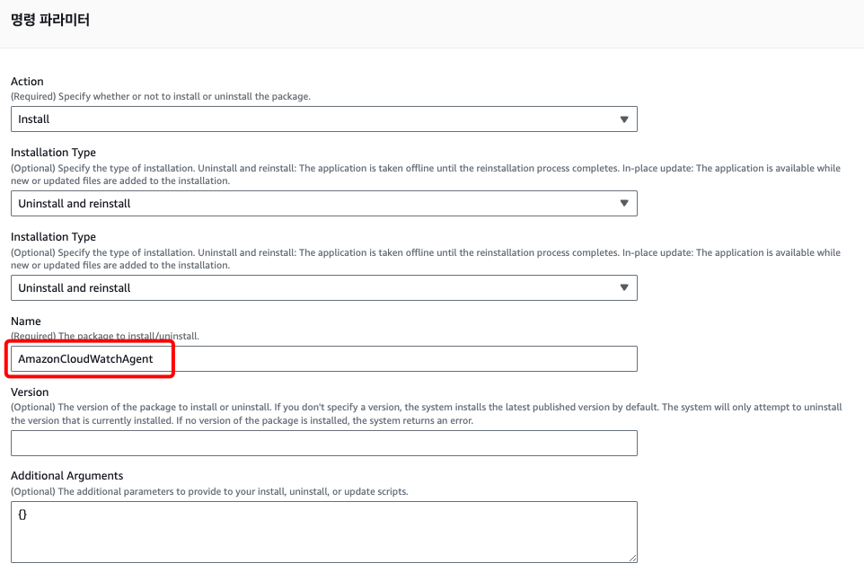Grab the Additional Arguments textarea resize handle
The width and height of the screenshot is (864, 581).
pos(632,558)
